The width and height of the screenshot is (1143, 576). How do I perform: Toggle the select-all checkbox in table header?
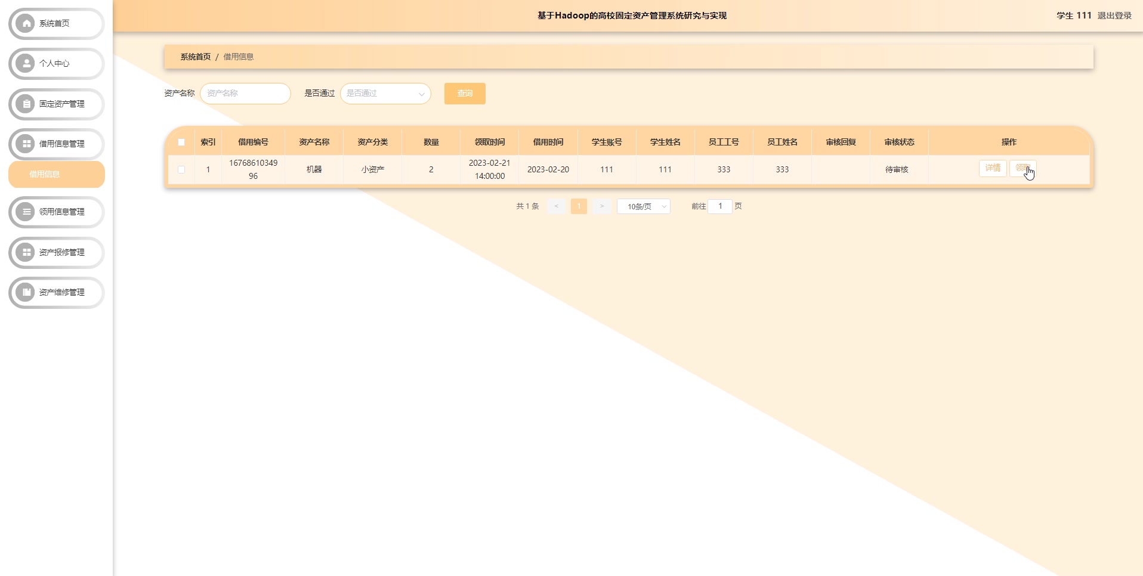coord(182,143)
